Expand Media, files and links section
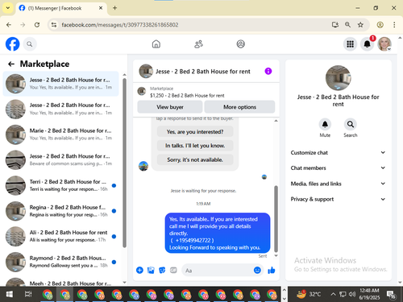 pyautogui.click(x=338, y=184)
